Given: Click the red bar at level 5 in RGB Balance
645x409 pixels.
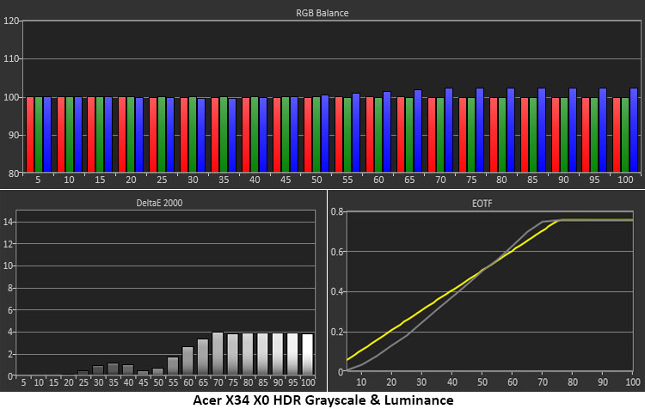Looking at the screenshot, I should pyautogui.click(x=30, y=134).
